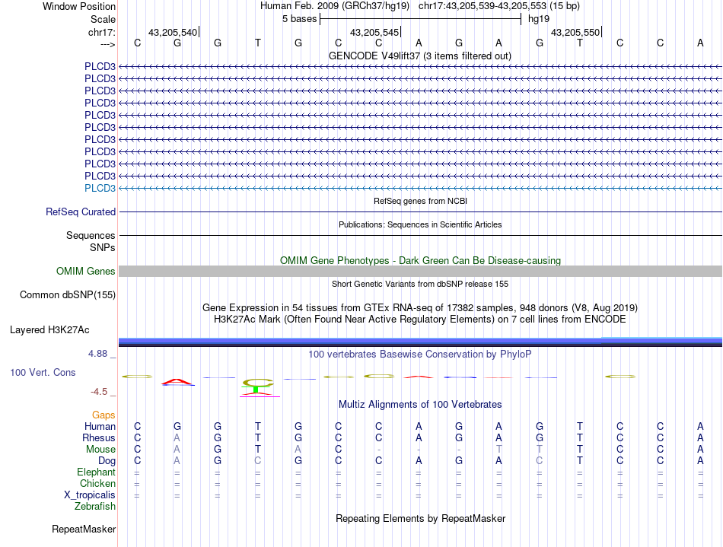Select the X_tropicalis row label
Image resolution: width=723 pixels, height=547 pixels.
point(90,495)
